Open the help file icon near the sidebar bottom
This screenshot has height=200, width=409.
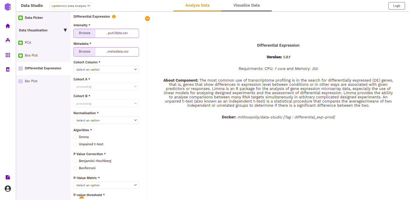pyautogui.click(x=7, y=177)
